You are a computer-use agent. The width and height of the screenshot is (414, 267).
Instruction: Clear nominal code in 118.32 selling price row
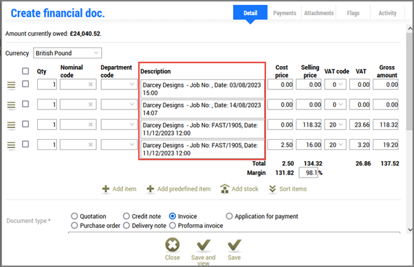[x=90, y=125]
